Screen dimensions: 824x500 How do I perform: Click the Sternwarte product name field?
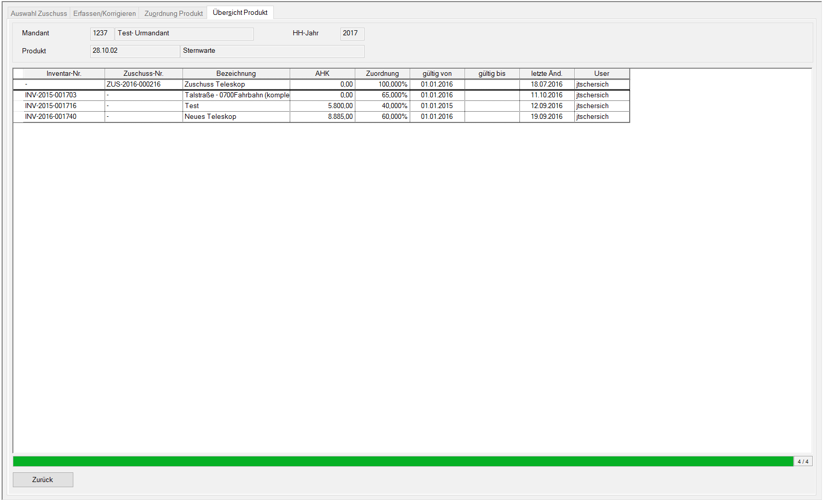coord(272,51)
